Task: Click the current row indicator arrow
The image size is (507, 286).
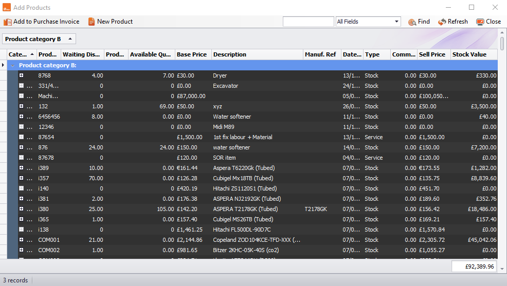Action: (3, 65)
